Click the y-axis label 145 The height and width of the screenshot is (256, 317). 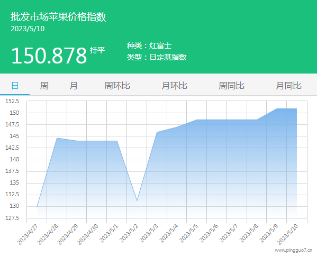coord(14,136)
